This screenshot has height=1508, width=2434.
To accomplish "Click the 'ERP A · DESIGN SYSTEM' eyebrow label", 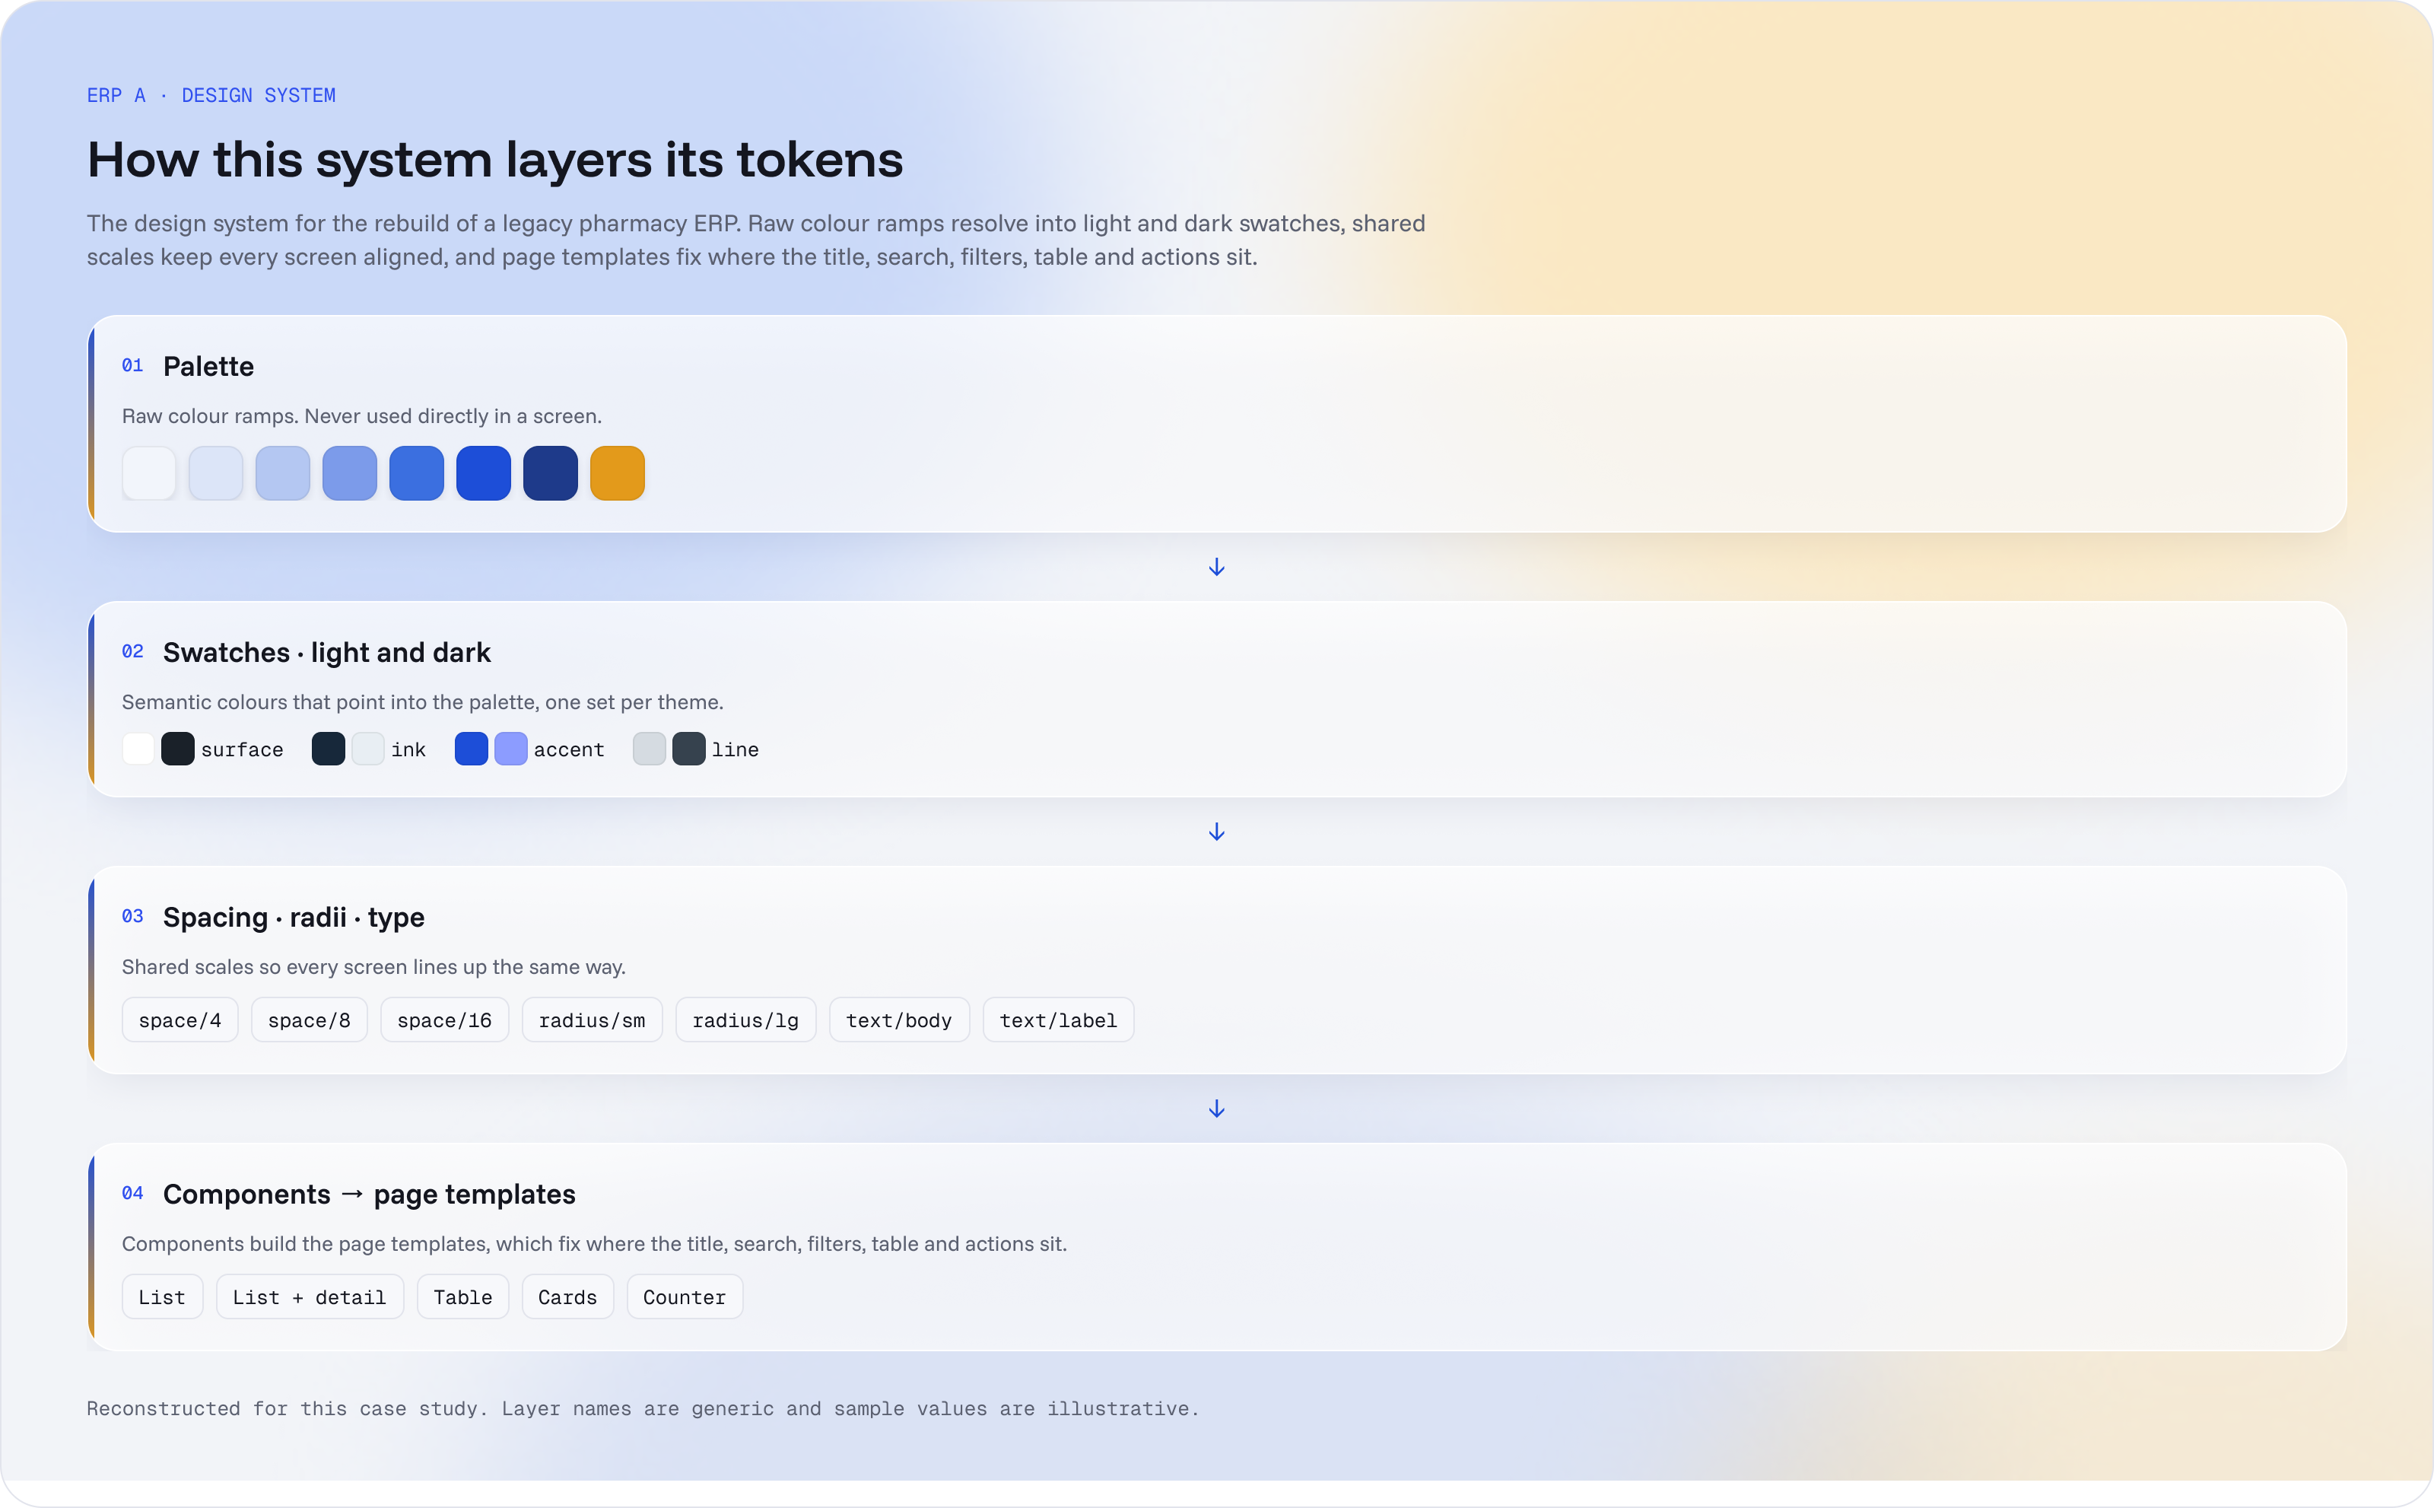I will (x=211, y=96).
